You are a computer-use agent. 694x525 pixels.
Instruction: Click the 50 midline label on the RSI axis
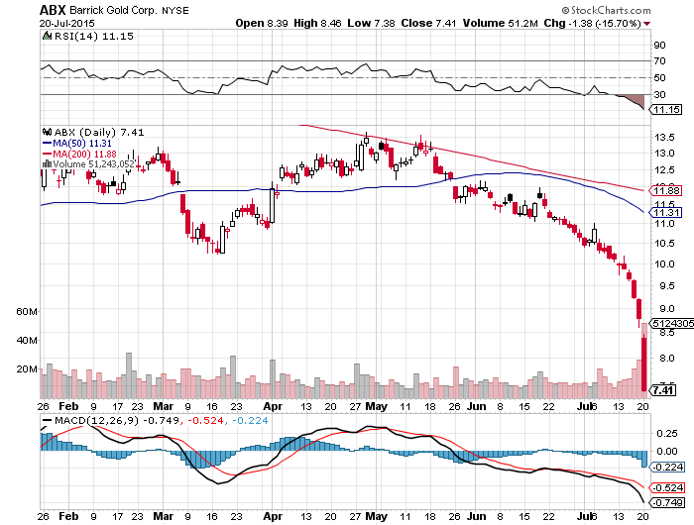[x=659, y=78]
